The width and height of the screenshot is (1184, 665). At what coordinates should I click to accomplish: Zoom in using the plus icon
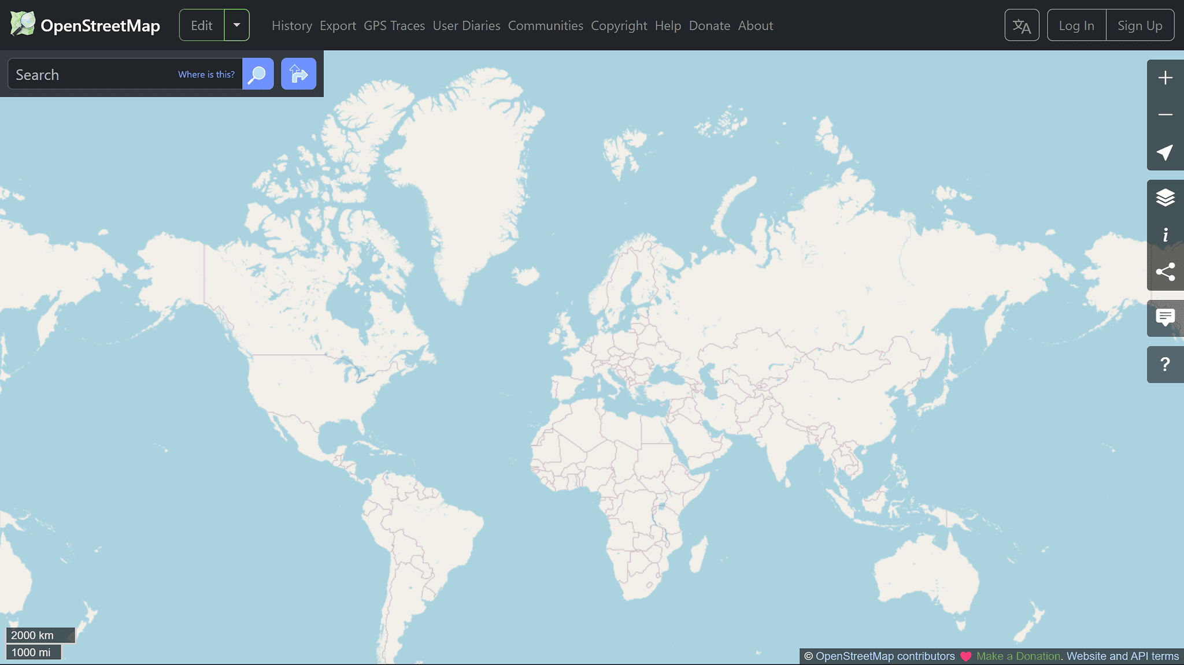[1165, 78]
